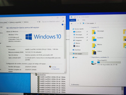
Task: Go back in File Explorer
Action: pos(72,24)
